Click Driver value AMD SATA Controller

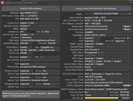pyautogui.click(x=94, y=77)
